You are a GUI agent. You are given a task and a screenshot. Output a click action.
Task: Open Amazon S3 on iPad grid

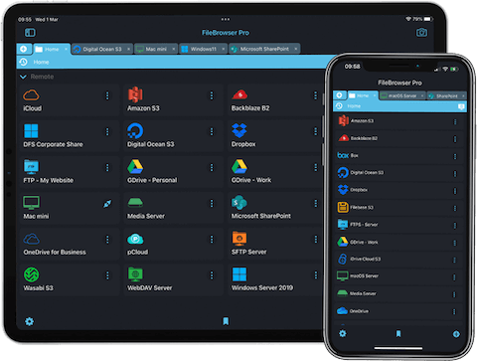(174, 100)
